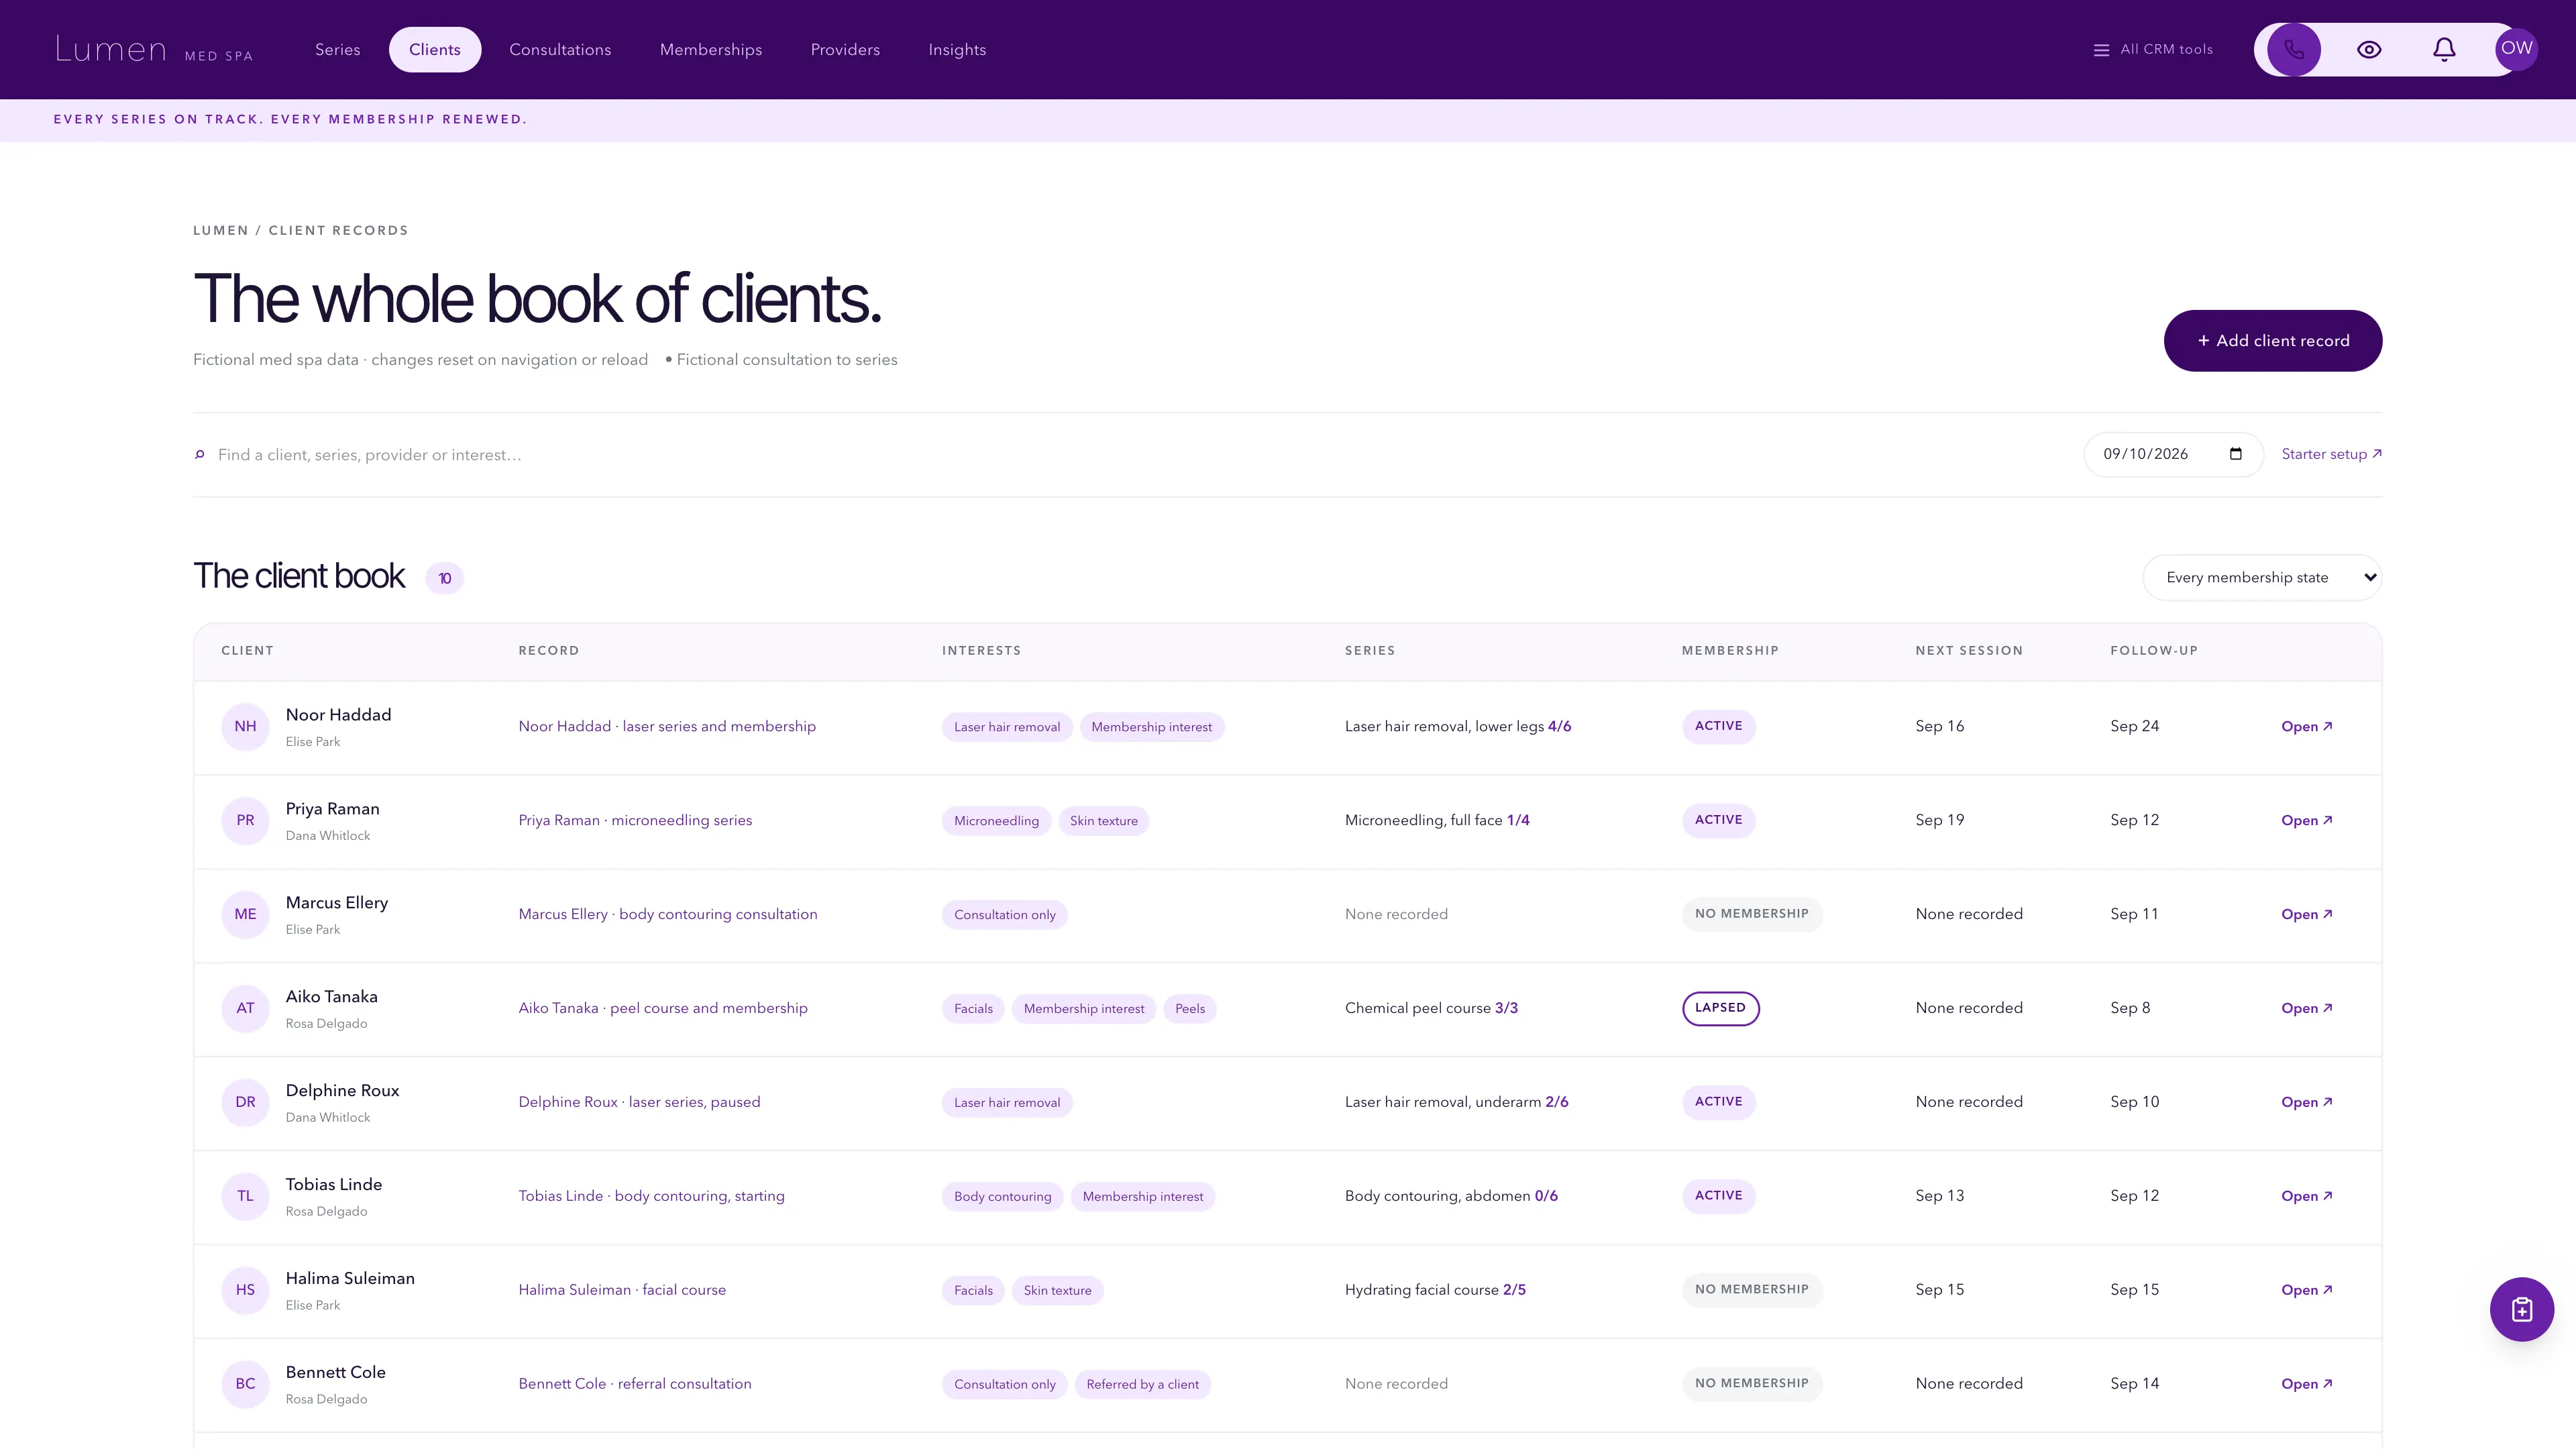Open the calendar picker icon in date field
Viewport: 2576px width, 1449px height.
point(2236,454)
